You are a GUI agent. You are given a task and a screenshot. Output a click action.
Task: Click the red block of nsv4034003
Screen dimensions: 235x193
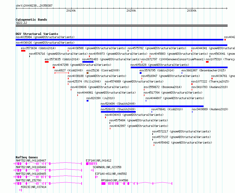[x=106, y=117]
